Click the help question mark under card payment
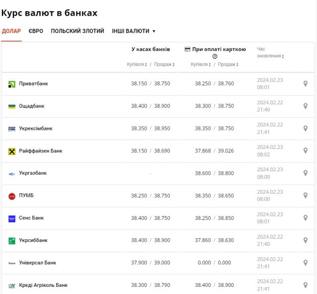This screenshot has height=294, width=317. 215,57
